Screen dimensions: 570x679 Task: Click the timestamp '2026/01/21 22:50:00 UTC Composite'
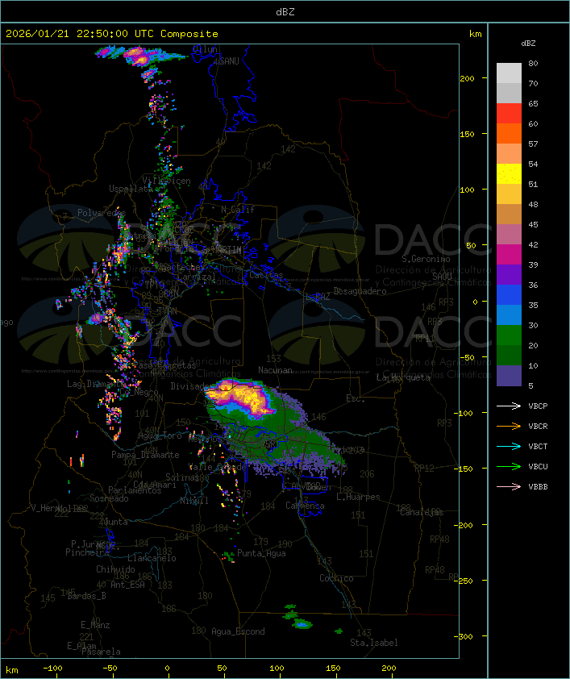[112, 34]
